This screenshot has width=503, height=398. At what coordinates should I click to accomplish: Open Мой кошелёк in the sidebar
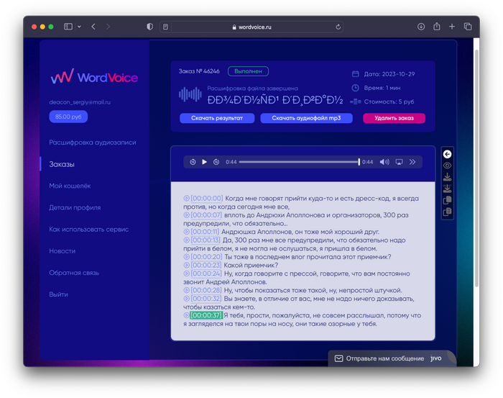point(70,186)
